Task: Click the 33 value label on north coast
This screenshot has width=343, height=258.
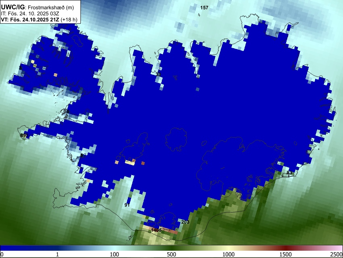Action: [x=158, y=74]
